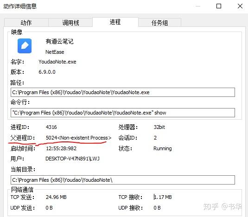Select the 会话ID value 2
248x217 pixels.
click(155, 138)
